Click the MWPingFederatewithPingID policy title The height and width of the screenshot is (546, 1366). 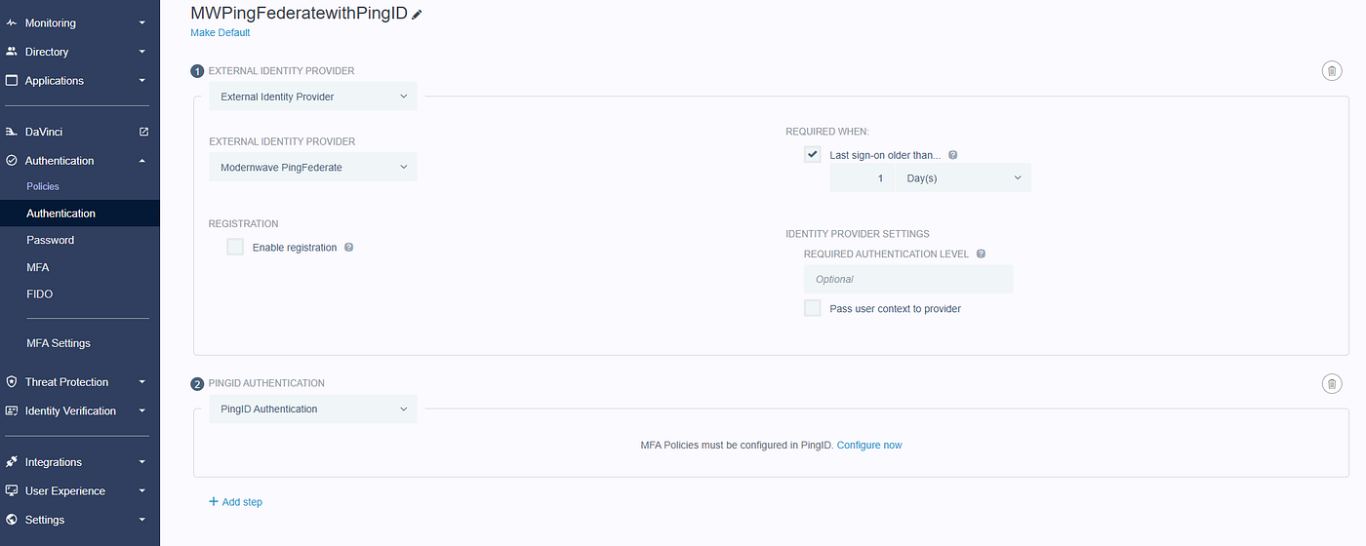pyautogui.click(x=299, y=14)
